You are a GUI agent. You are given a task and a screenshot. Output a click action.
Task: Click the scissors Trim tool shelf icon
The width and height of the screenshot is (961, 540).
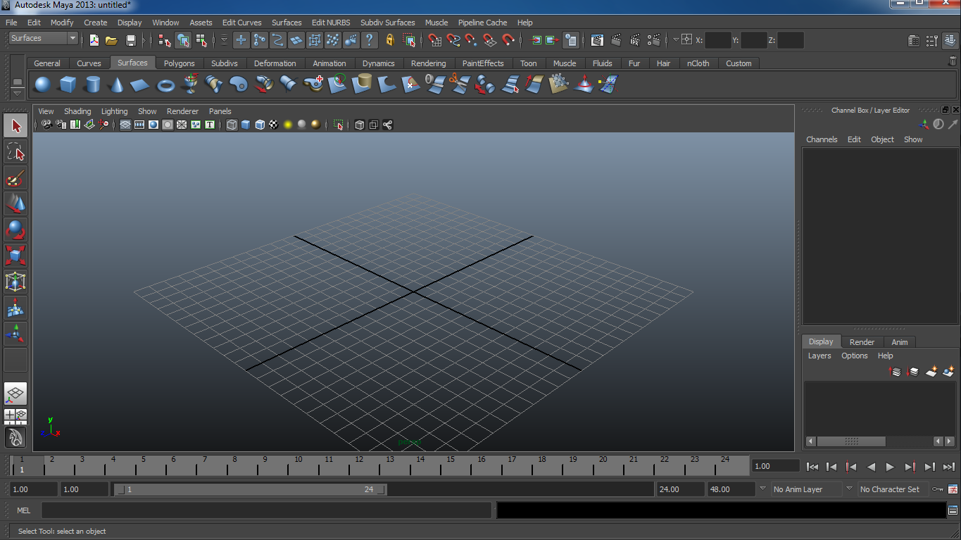pos(459,84)
